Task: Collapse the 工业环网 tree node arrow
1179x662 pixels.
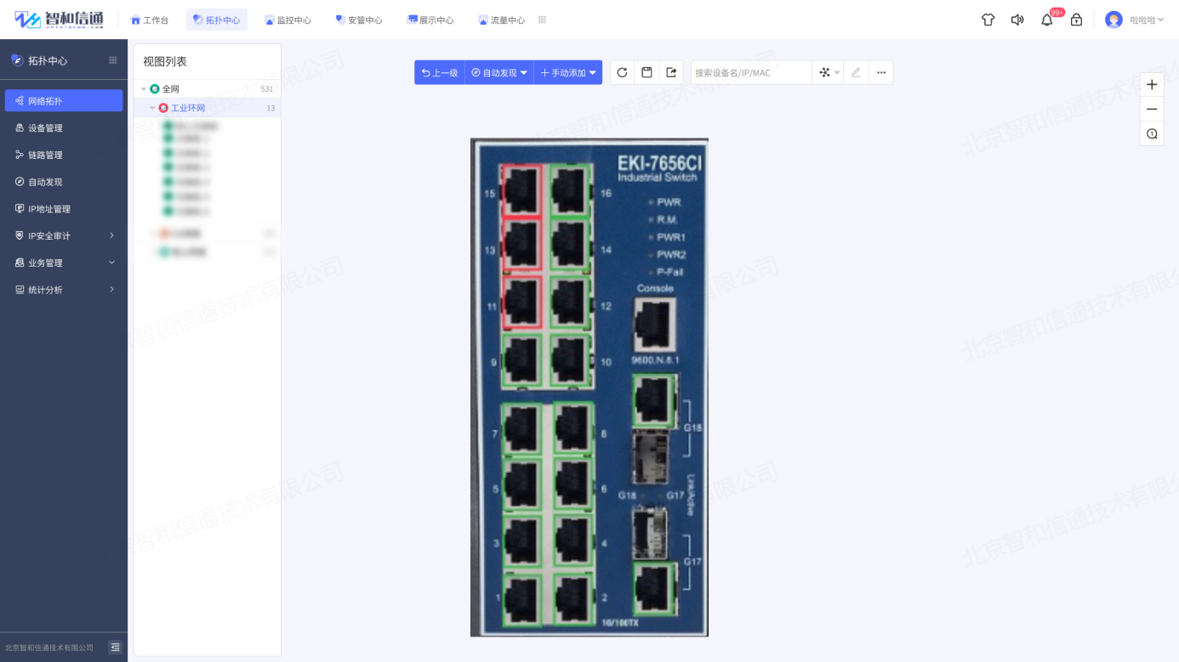Action: click(152, 109)
